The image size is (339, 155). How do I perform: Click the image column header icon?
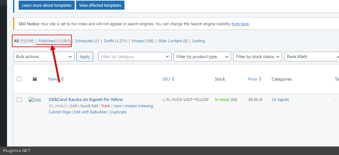point(35,79)
